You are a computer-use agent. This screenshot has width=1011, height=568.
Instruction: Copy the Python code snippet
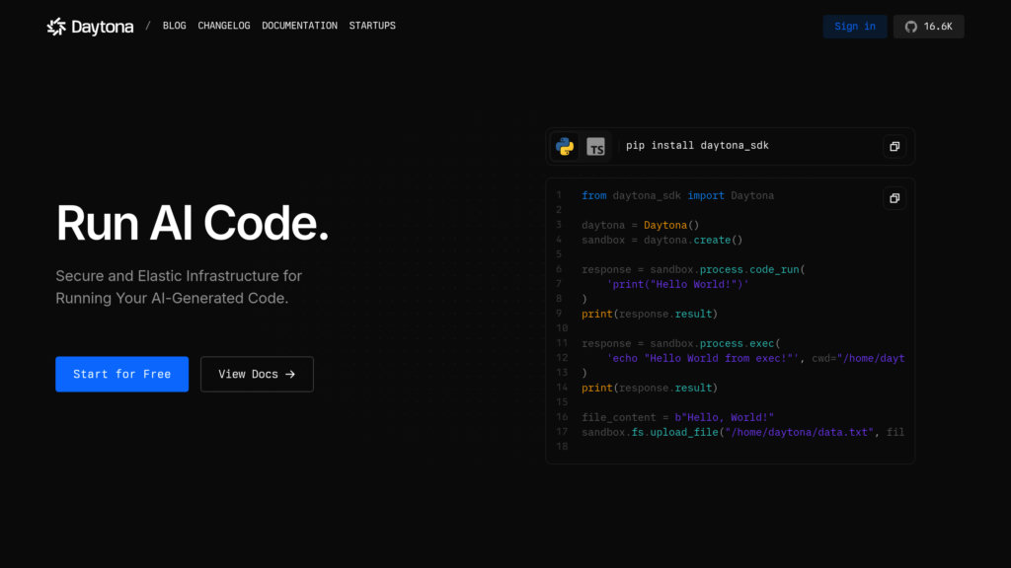coord(894,198)
